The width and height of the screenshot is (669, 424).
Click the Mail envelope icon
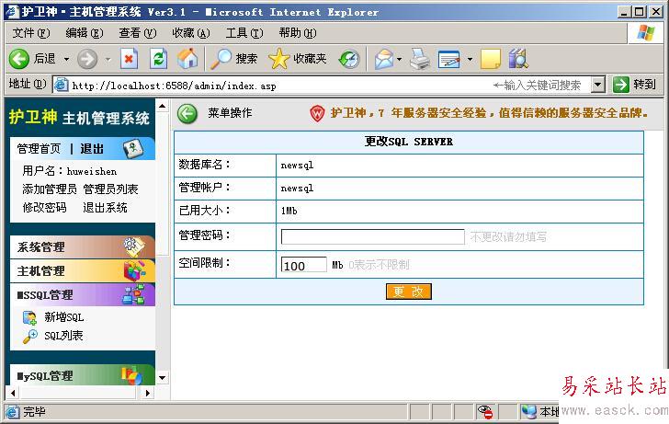(x=384, y=59)
